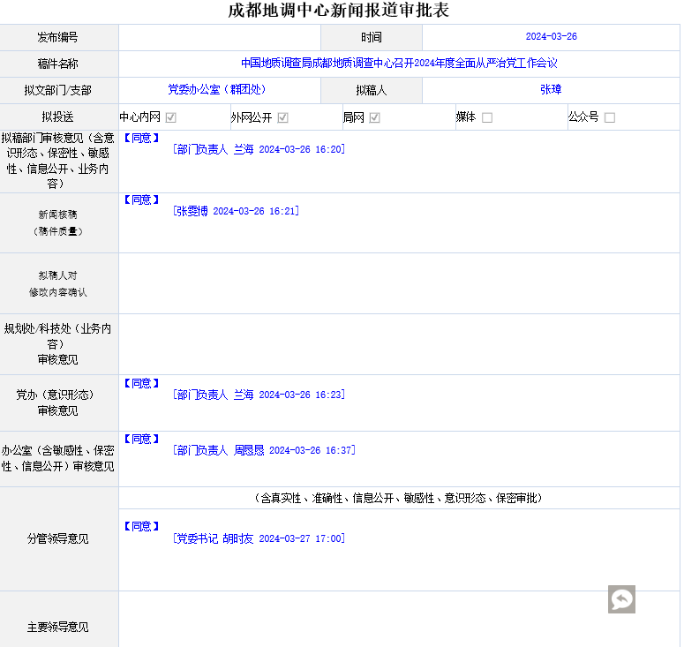Select 党办 review signature at 16:23

259,395
